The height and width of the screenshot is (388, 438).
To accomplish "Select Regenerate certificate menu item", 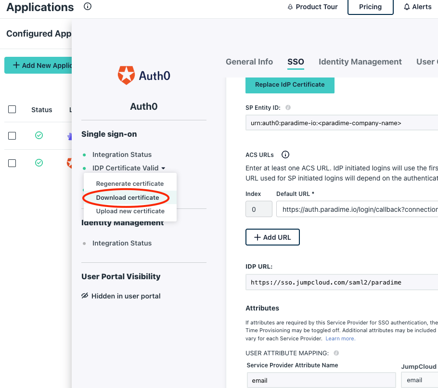I will coord(130,183).
